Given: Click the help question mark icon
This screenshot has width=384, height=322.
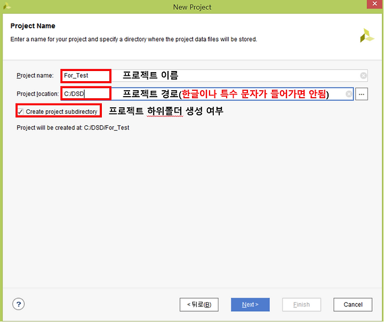Looking at the screenshot, I should (18, 304).
